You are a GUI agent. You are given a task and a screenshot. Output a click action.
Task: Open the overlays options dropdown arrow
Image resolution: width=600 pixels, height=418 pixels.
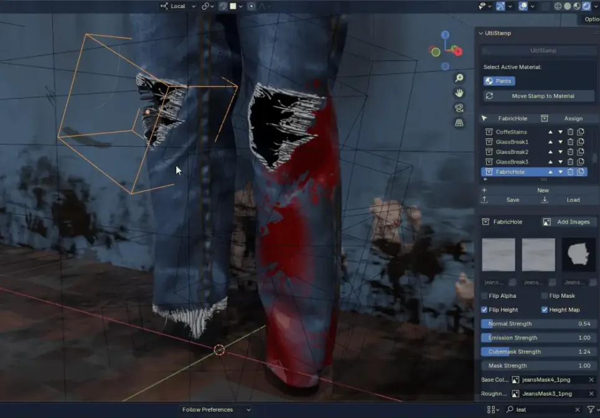tap(532, 6)
